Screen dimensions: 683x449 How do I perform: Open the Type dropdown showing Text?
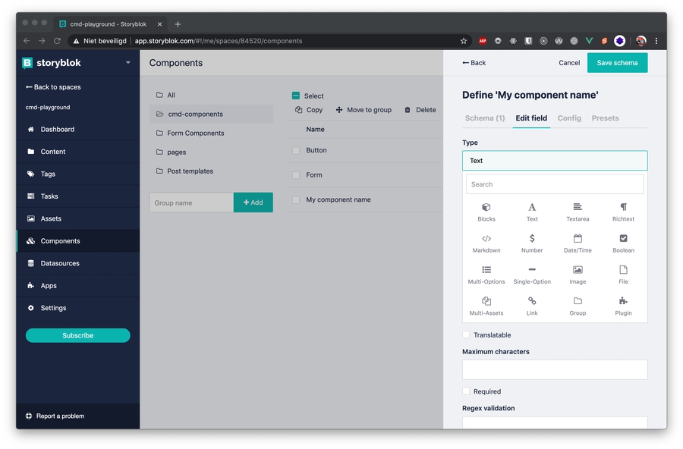coord(555,161)
